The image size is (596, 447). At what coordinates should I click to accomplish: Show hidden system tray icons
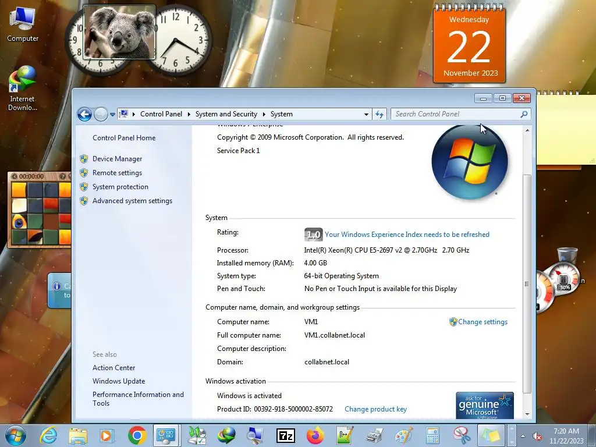click(523, 437)
